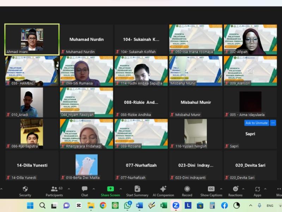Open the three-dots menu on Sapri's tile
This screenshot has width=282, height=212.
tap(273, 123)
